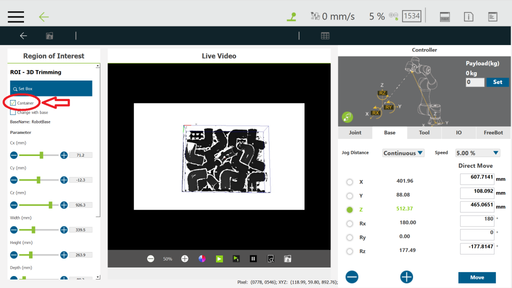Pause the live video

(253, 258)
